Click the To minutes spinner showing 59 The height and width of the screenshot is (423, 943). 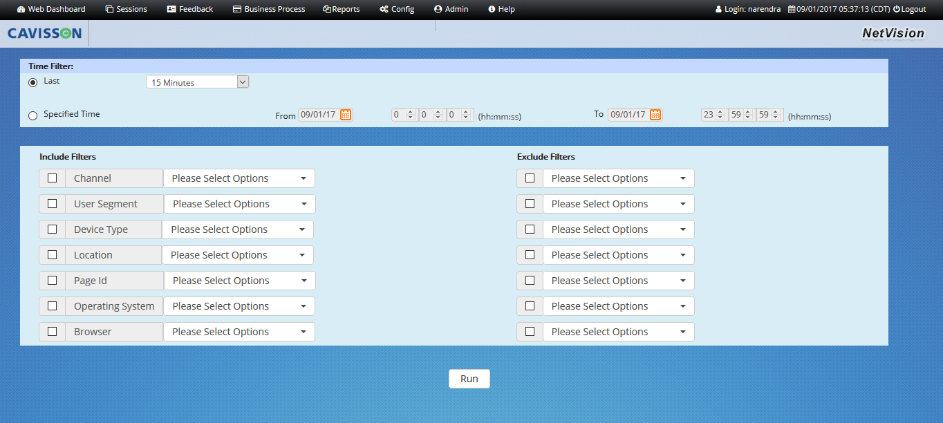click(x=741, y=115)
